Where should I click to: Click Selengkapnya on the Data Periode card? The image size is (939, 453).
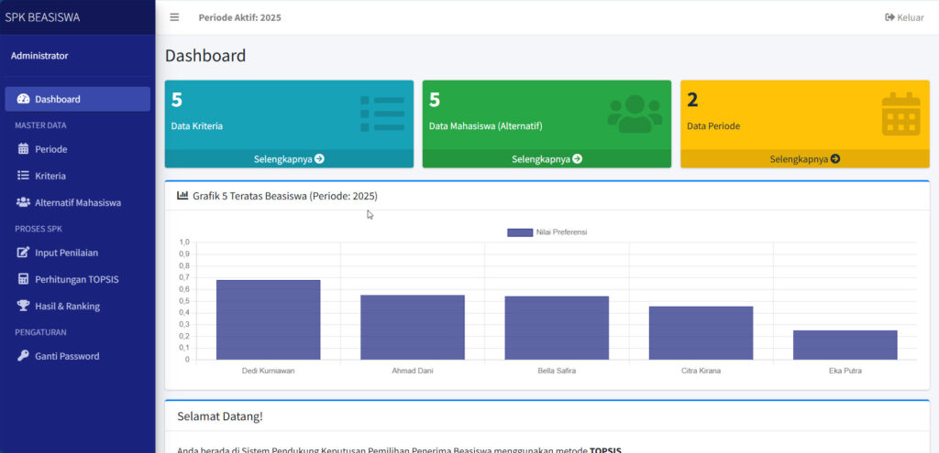(804, 159)
